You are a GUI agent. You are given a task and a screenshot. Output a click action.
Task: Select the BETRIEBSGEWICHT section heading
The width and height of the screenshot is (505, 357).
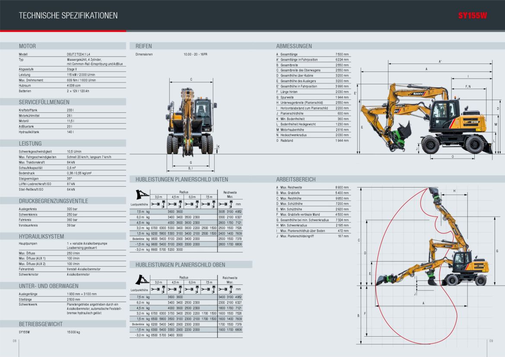point(41,324)
